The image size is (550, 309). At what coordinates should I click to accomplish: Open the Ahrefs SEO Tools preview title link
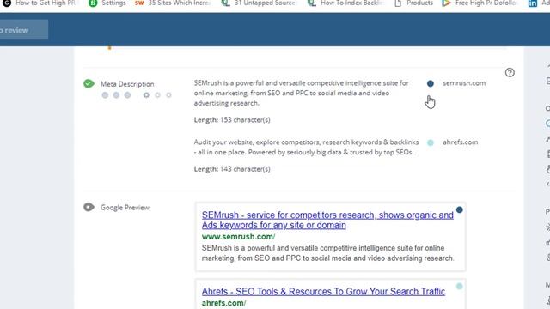(x=323, y=292)
